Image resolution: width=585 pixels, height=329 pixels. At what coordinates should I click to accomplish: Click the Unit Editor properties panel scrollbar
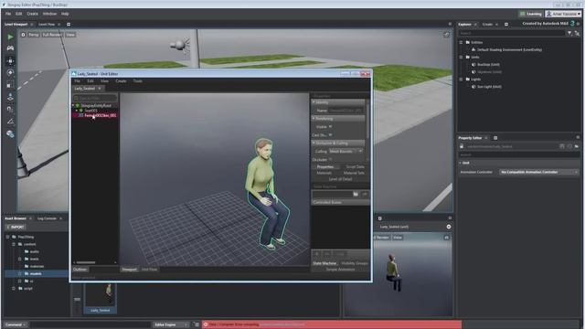[367, 120]
